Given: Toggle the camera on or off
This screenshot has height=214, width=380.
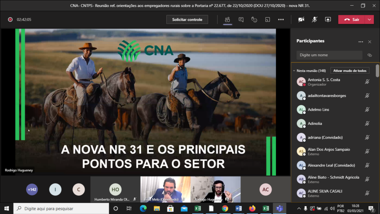Looking at the screenshot, I should click(x=301, y=20).
